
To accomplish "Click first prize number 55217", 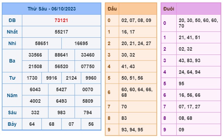I will coord(61,32).
